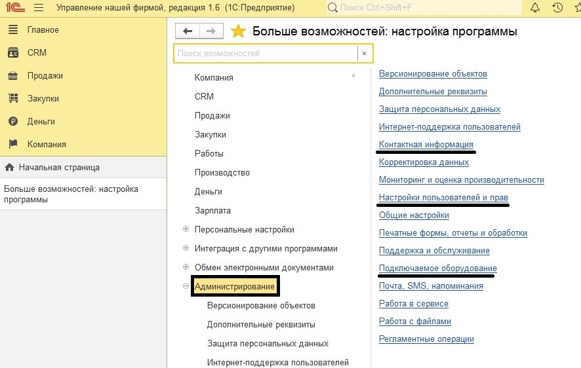This screenshot has width=581, height=368.
Task: Expand Обмен электронными документами node
Action: click(x=186, y=267)
